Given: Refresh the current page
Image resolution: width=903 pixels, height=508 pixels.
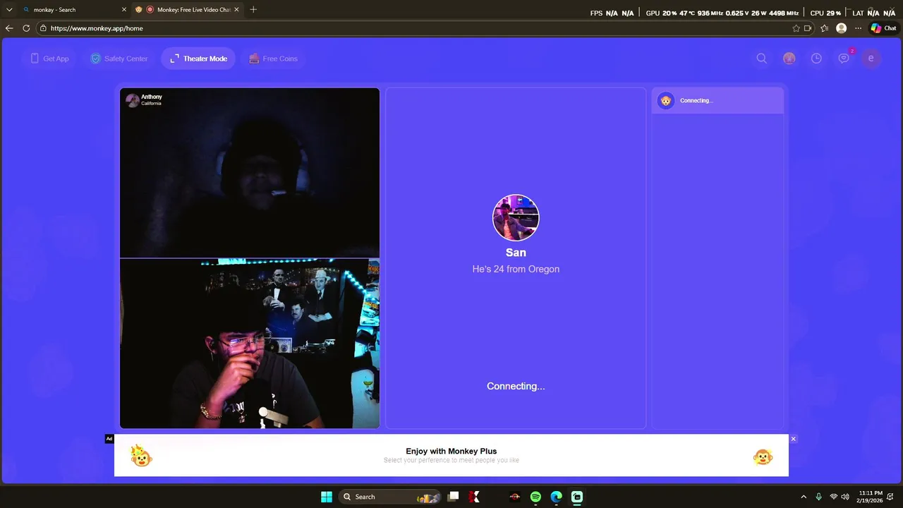Looking at the screenshot, I should coord(26,28).
